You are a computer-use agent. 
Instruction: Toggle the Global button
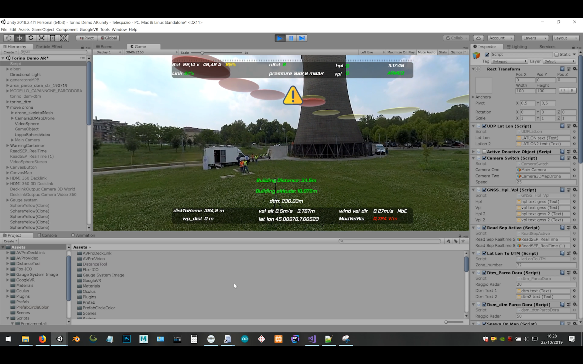109,38
